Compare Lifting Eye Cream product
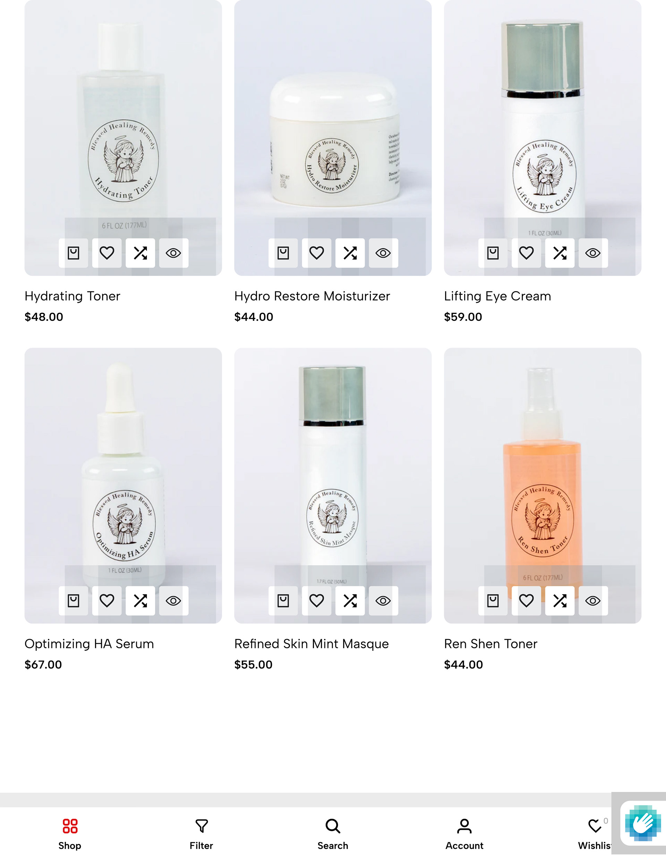666x862 pixels. click(560, 253)
